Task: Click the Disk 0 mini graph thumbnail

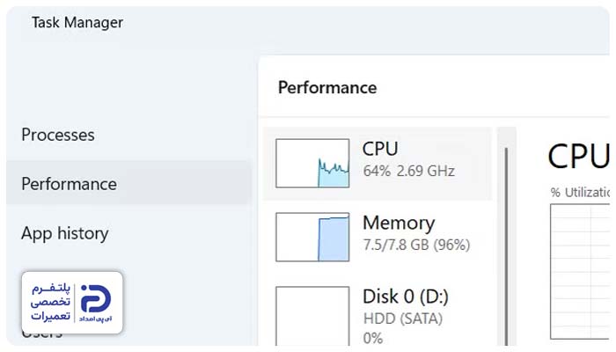Action: [312, 316]
